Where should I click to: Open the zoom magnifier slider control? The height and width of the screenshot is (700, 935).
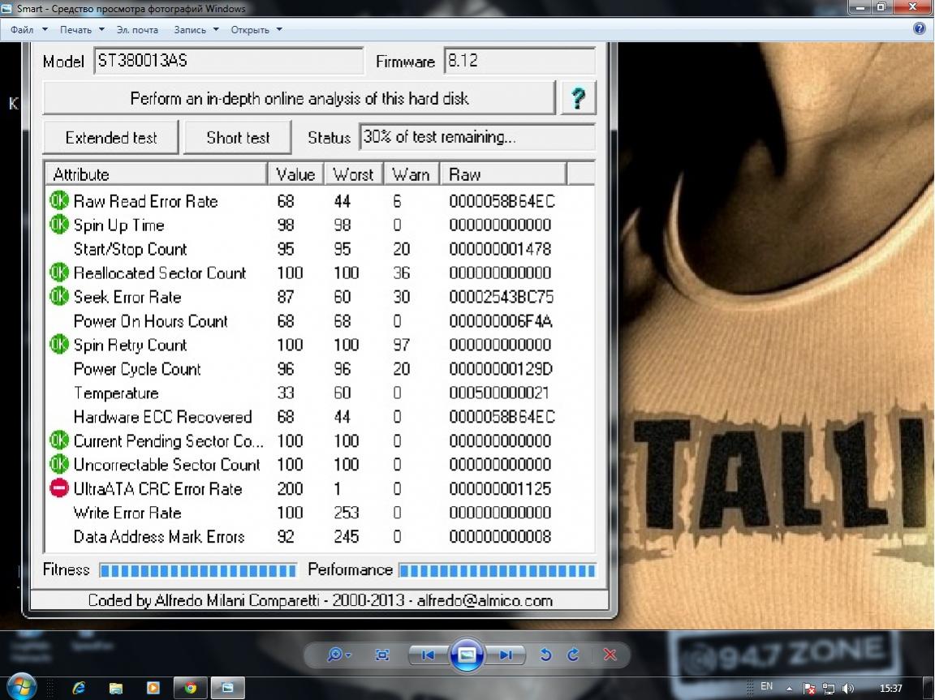click(338, 655)
